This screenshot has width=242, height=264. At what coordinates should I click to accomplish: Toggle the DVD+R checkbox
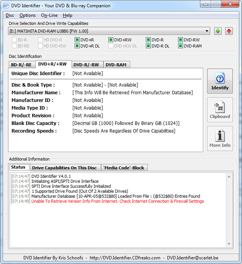77,40
